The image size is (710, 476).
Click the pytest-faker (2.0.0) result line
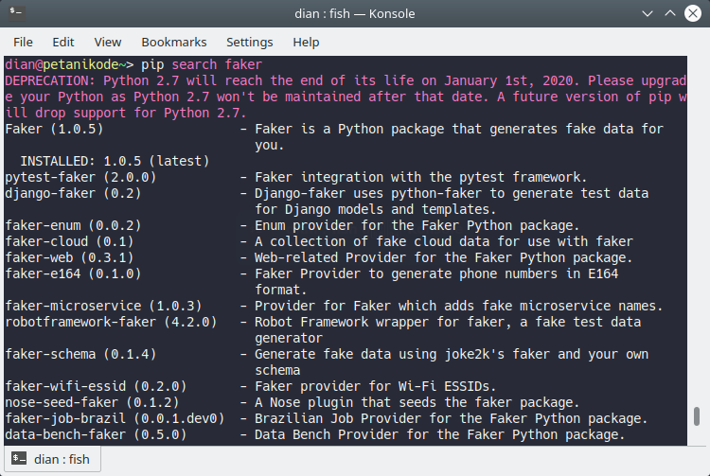[80, 177]
